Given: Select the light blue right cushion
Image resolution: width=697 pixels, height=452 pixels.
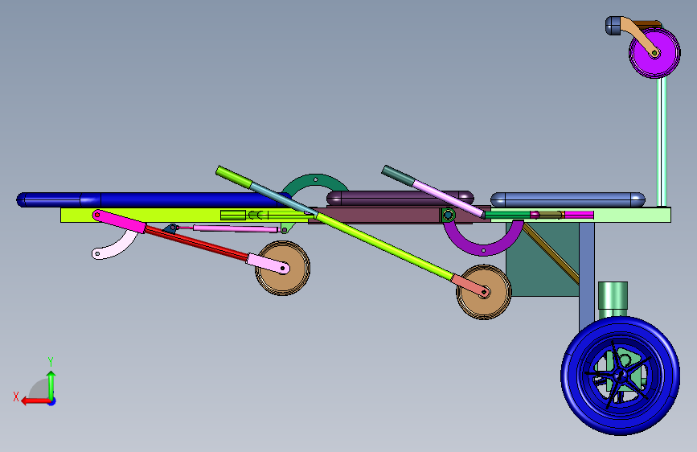Looking at the screenshot, I should coord(568,199).
